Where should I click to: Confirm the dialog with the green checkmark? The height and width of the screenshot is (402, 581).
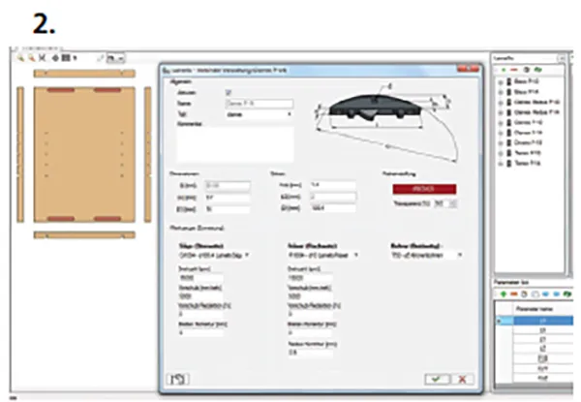tap(441, 379)
